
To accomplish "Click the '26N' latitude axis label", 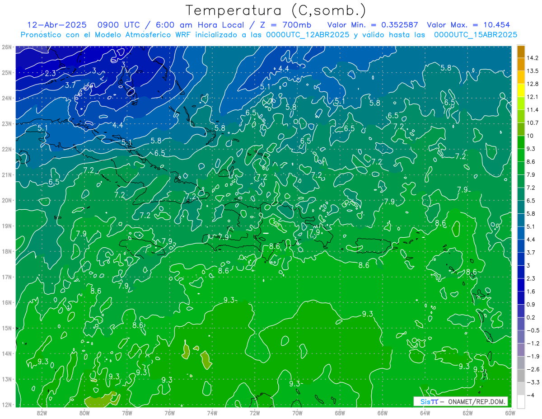I will click(6, 47).
